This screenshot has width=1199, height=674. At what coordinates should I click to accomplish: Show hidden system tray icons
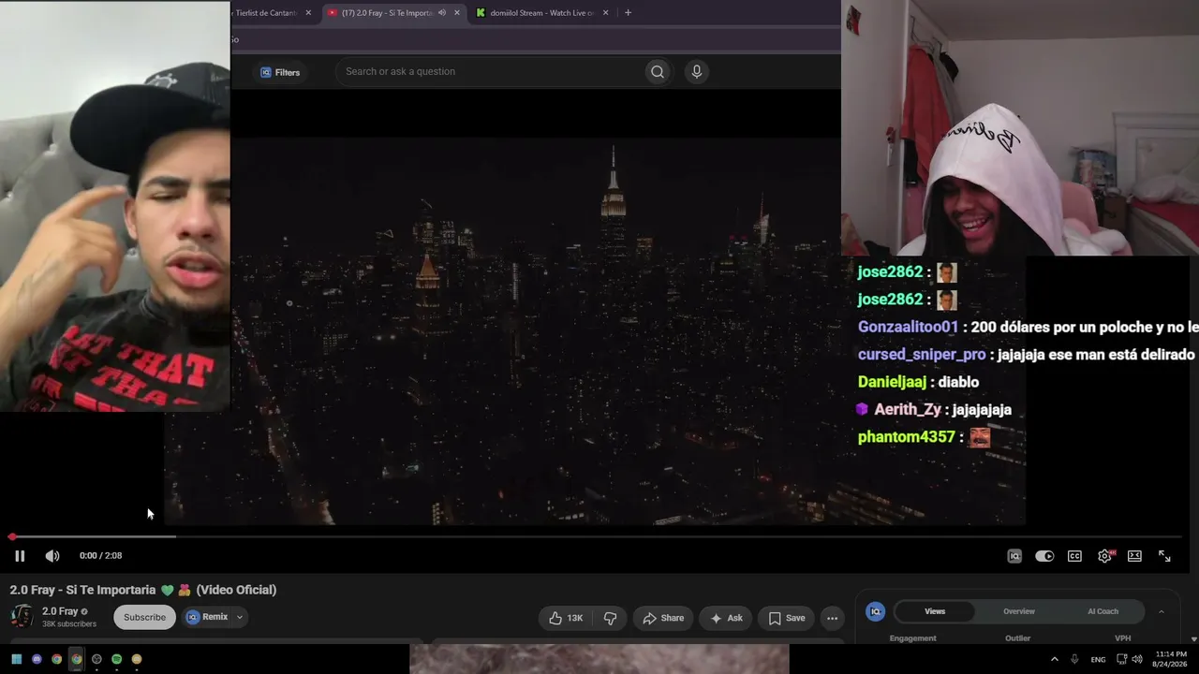(x=1054, y=659)
